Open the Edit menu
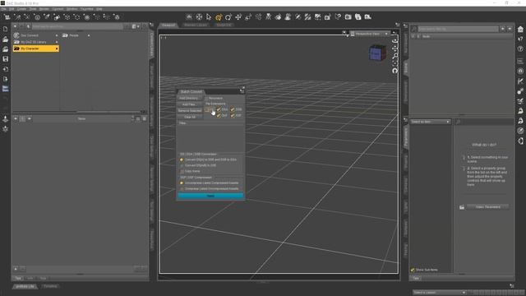Viewport: 526px width, 296px height. tap(12, 9)
